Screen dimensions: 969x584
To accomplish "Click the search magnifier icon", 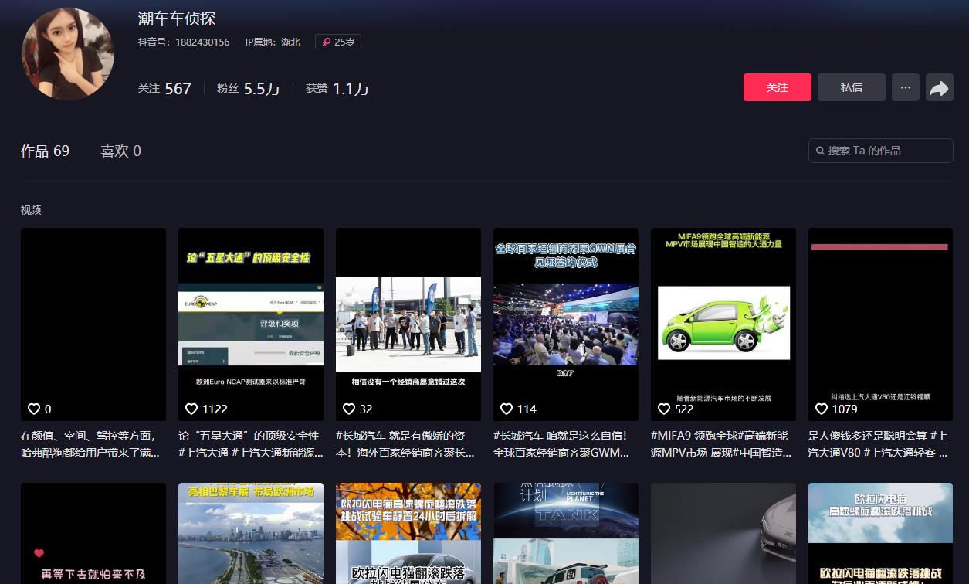I will pos(820,151).
